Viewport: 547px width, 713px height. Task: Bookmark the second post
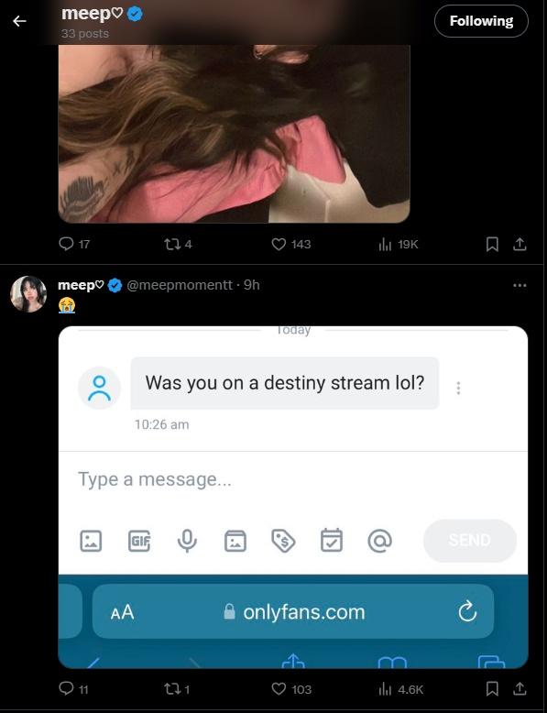point(492,689)
